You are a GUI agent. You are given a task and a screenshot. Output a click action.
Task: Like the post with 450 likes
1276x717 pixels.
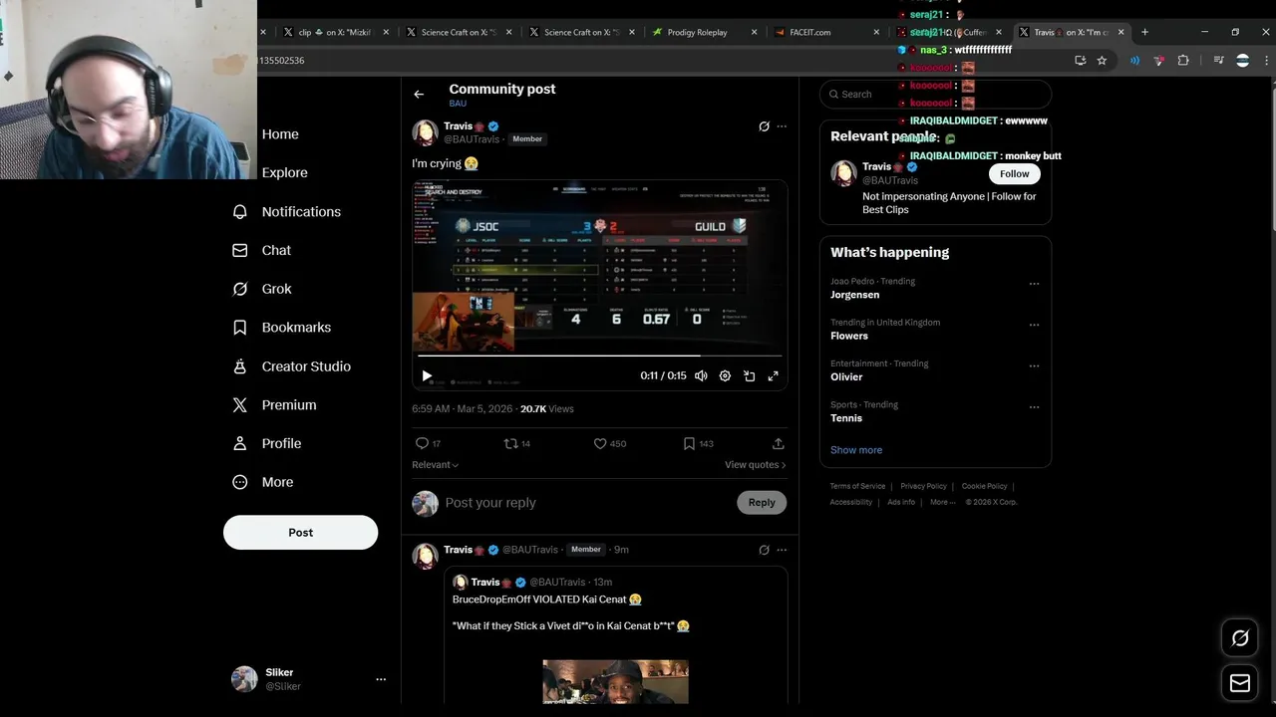point(610,443)
